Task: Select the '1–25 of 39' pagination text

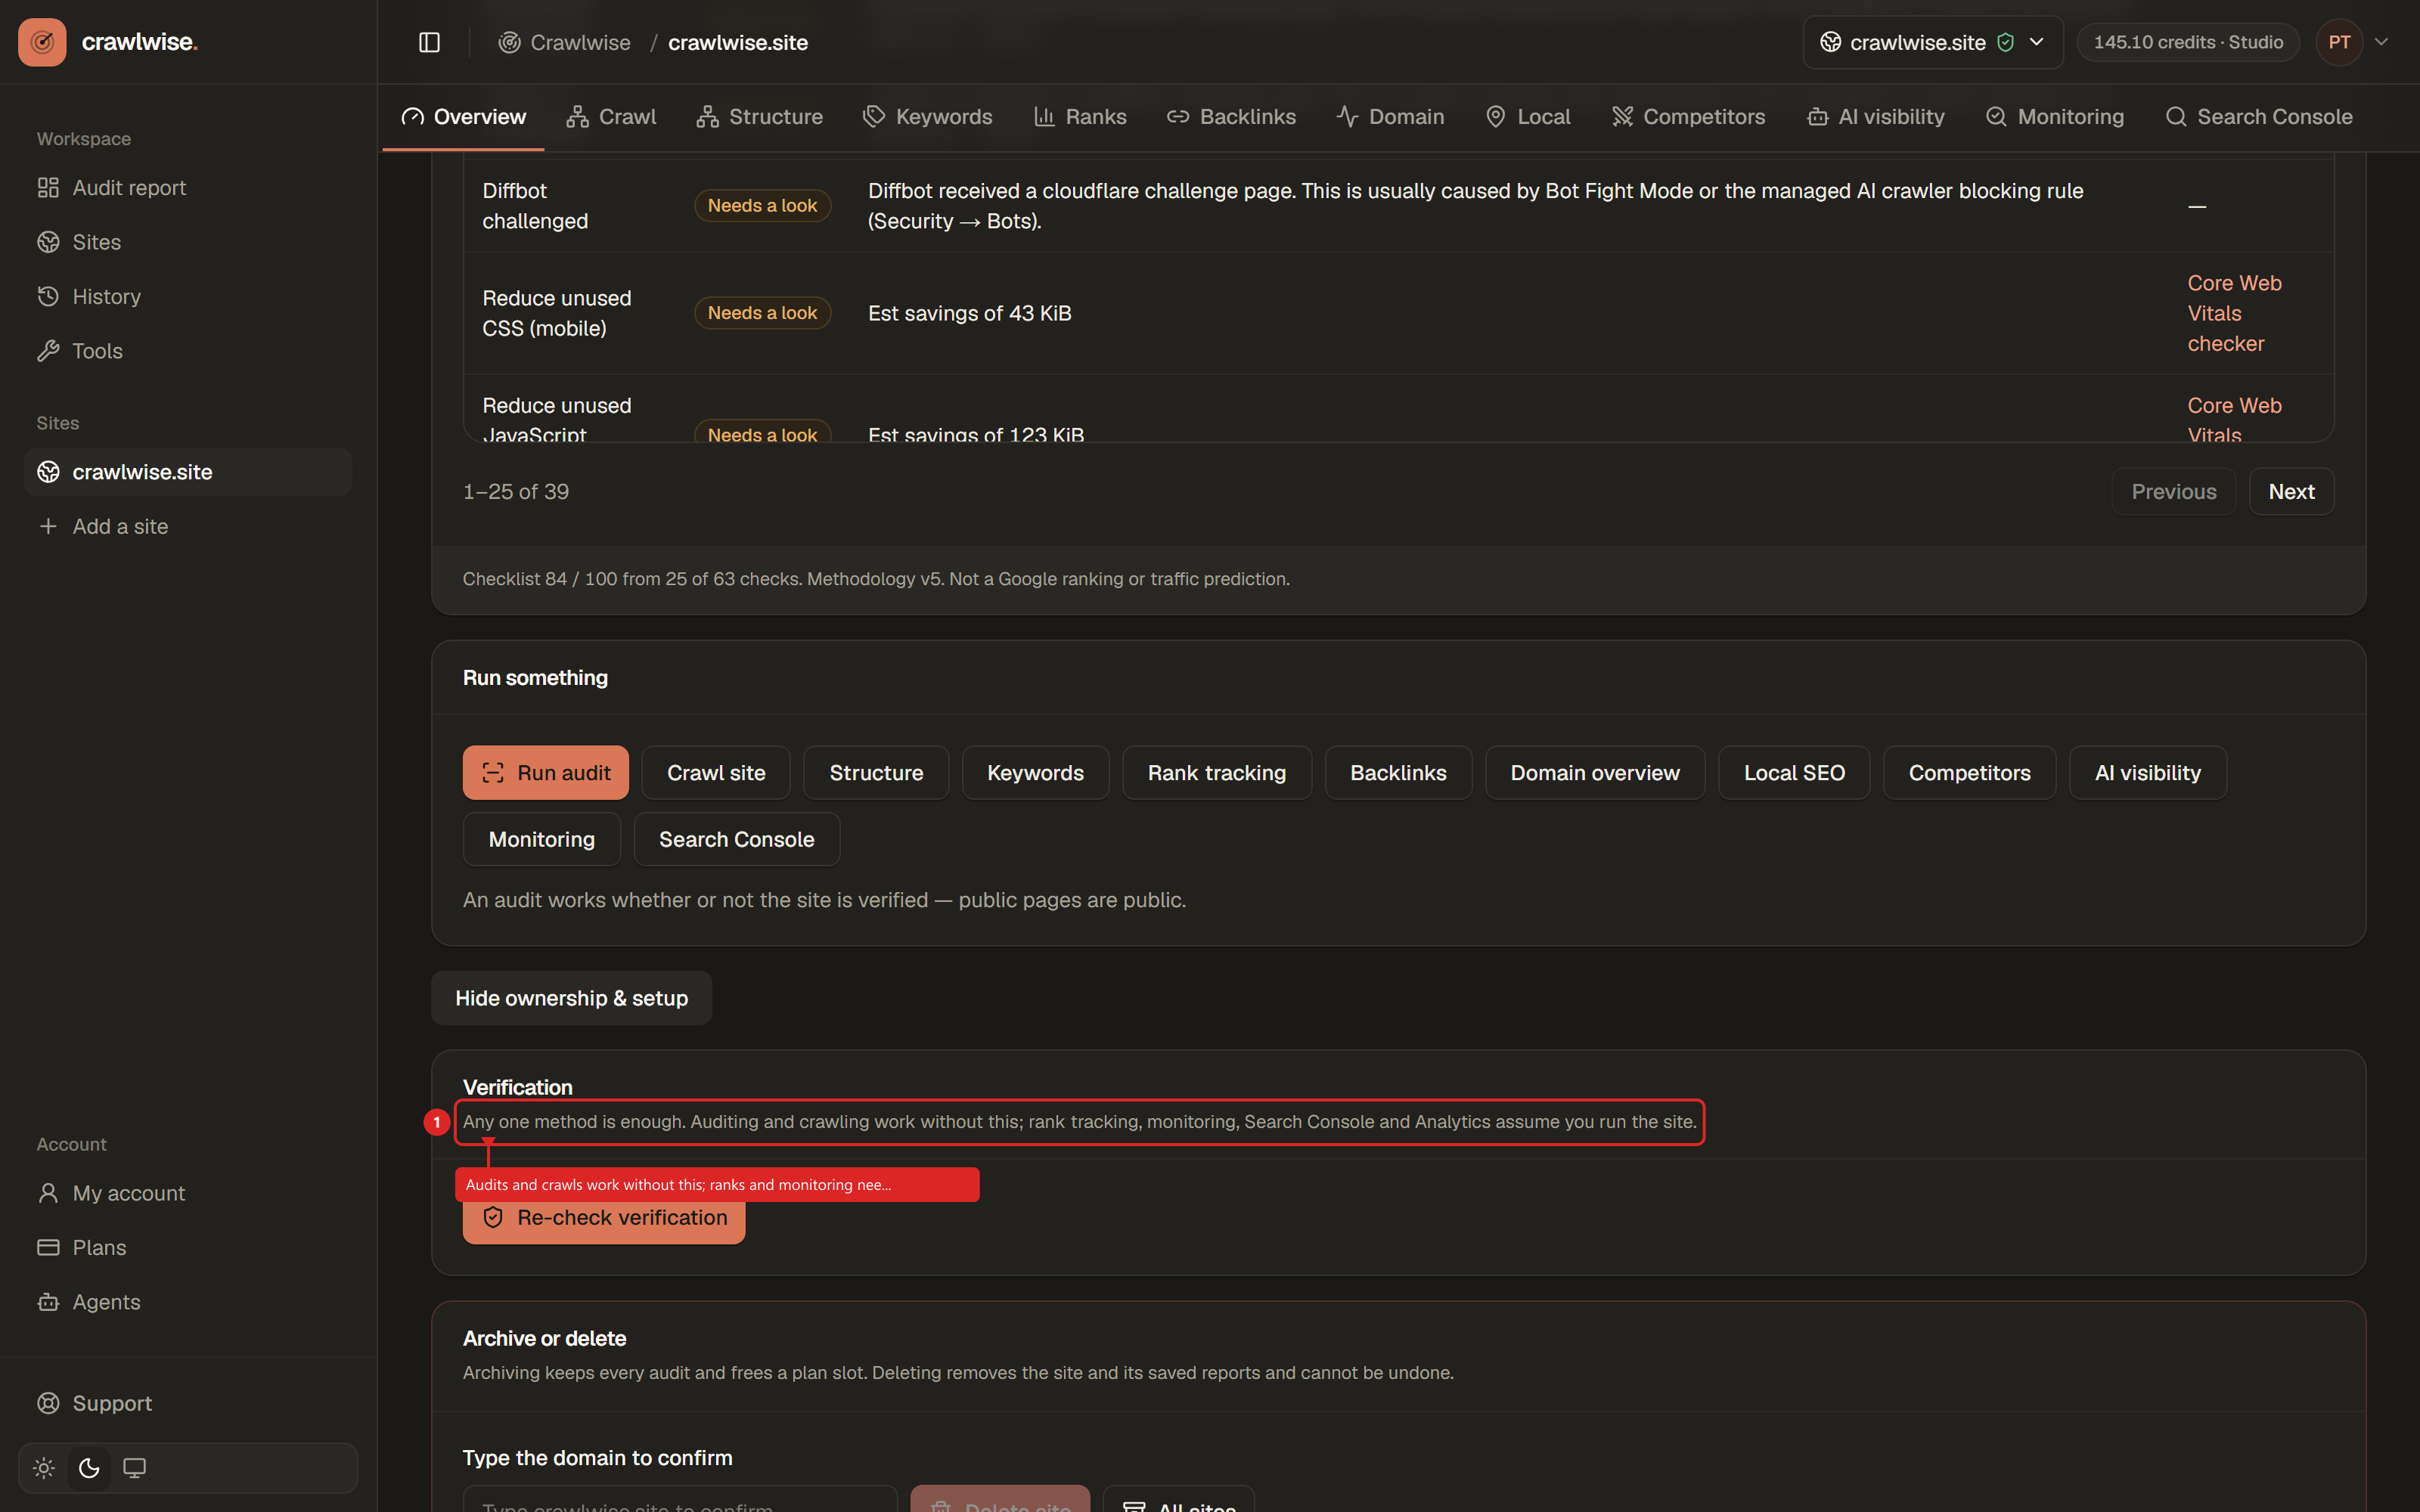Action: click(516, 492)
